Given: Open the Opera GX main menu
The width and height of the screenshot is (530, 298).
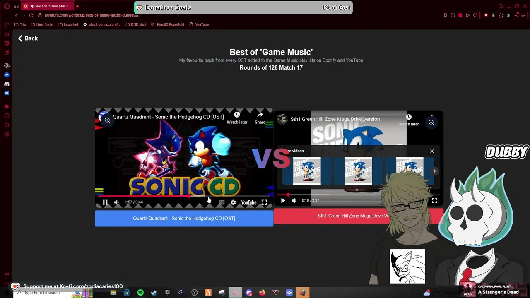Looking at the screenshot, I should 7,6.
